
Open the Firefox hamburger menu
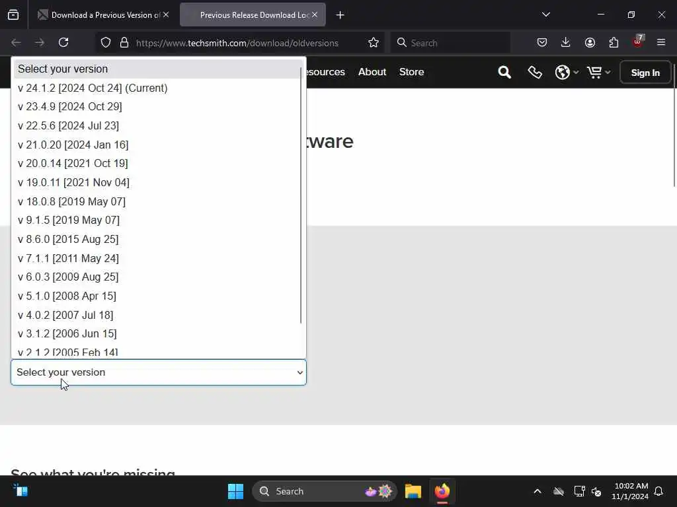click(x=661, y=43)
